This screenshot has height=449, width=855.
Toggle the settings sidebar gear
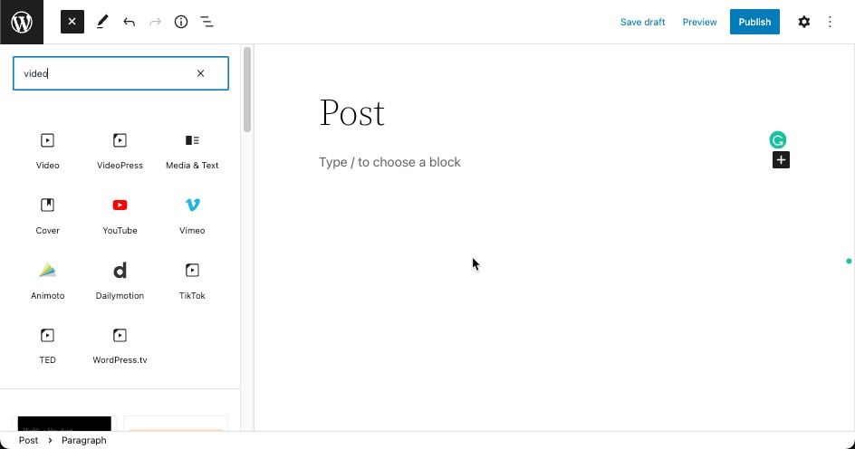coord(804,22)
